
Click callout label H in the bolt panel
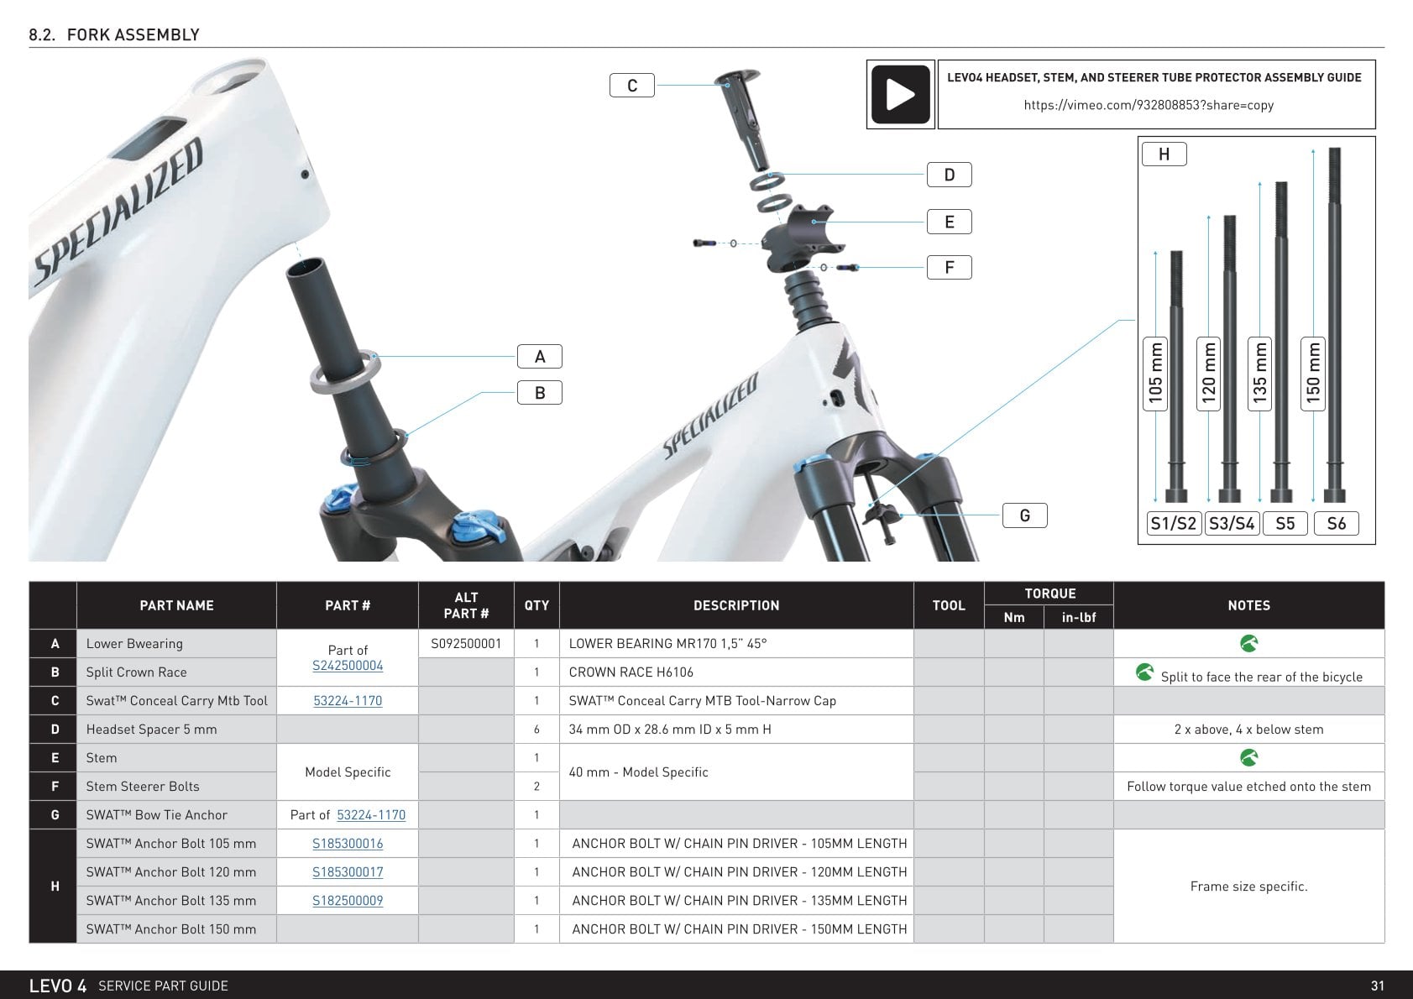tap(1164, 154)
